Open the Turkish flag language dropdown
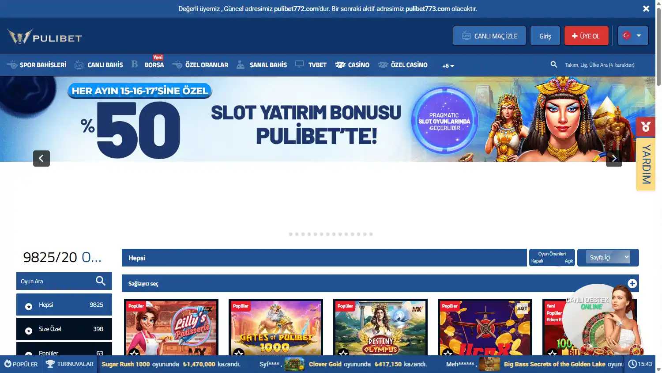 (633, 36)
